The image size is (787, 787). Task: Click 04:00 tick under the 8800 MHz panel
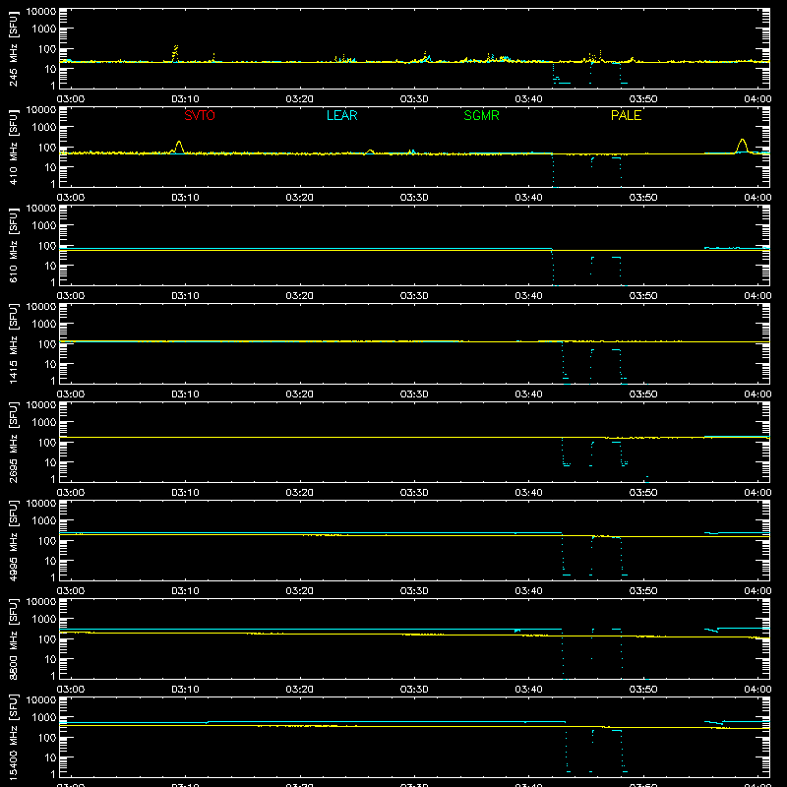point(757,690)
